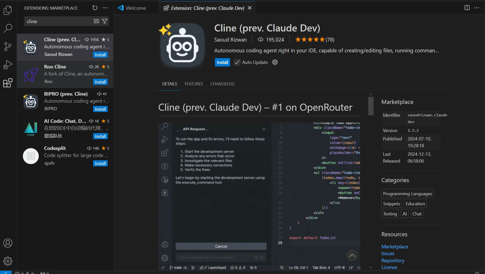
Task: Switch to the FEATURES tab
Action: (194, 84)
